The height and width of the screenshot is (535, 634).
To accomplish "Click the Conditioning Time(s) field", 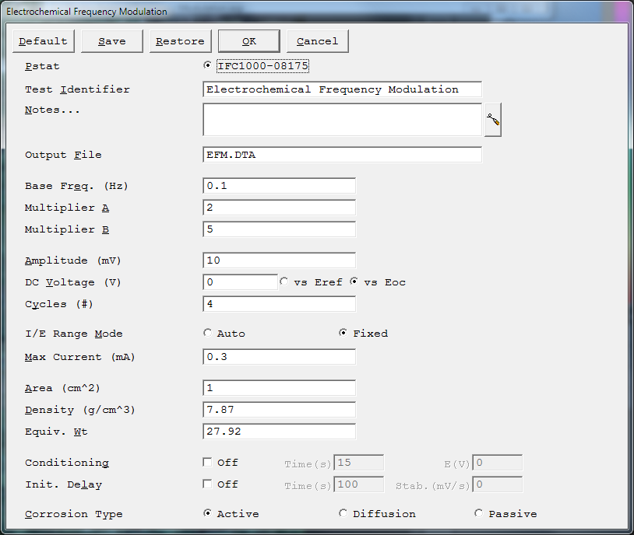I will coord(358,463).
